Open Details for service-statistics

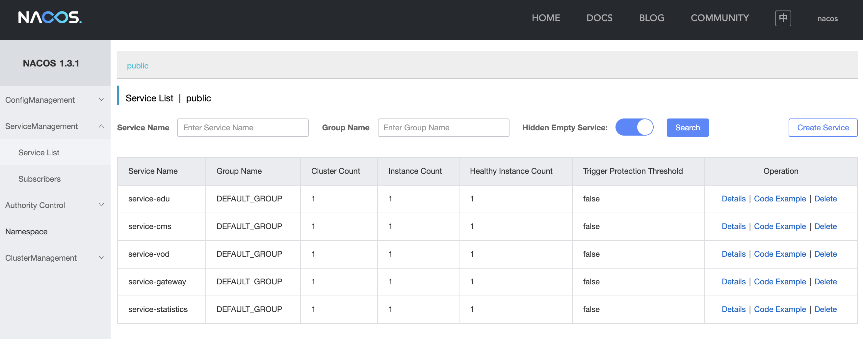[x=733, y=309]
